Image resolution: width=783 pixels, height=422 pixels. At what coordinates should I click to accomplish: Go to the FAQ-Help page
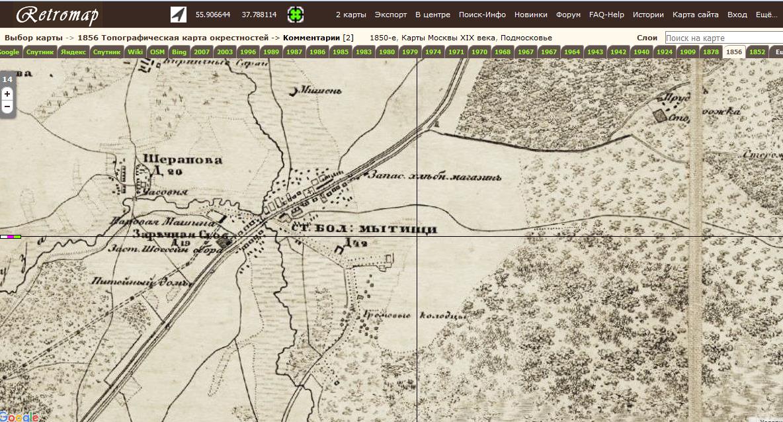coord(607,15)
